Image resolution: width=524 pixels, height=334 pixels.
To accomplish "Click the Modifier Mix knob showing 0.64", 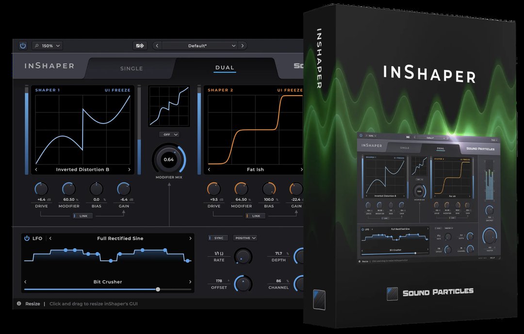I will click(168, 159).
